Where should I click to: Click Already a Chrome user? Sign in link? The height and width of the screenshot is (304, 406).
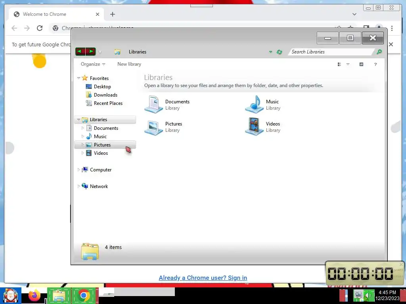click(203, 277)
